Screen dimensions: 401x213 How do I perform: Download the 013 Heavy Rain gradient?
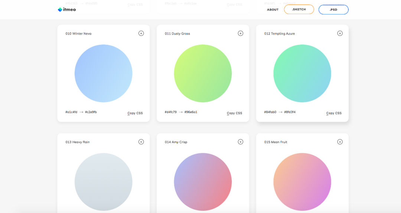pos(141,142)
